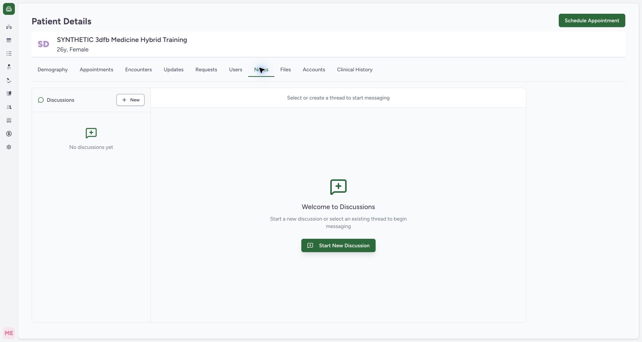
Task: Switch to the Updates tab
Action: tap(174, 69)
